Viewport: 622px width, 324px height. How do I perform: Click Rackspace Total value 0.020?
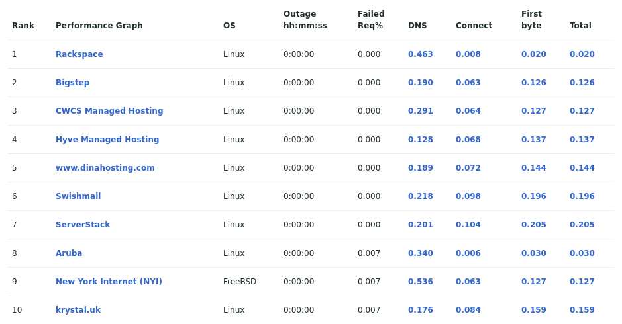[x=582, y=54]
